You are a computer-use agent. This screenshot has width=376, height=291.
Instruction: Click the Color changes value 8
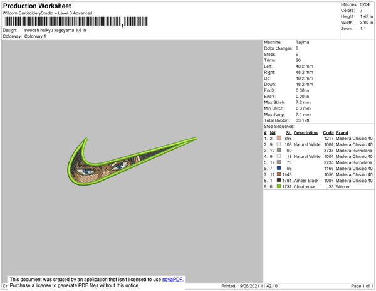297,48
